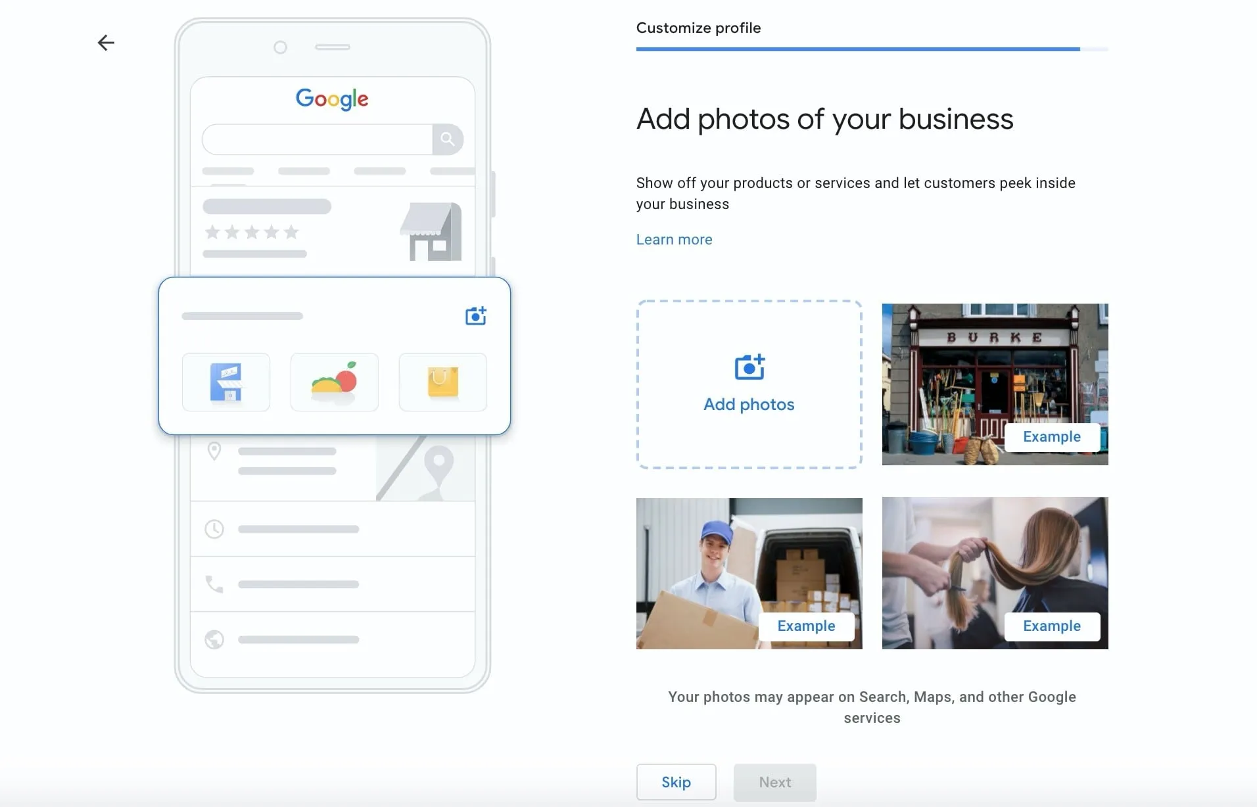Viewport: 1257px width, 807px height.
Task: Open the Burke hardware storefront example photo
Action: tap(995, 384)
